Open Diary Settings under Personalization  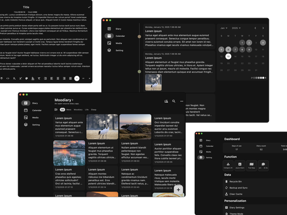coord(255,207)
